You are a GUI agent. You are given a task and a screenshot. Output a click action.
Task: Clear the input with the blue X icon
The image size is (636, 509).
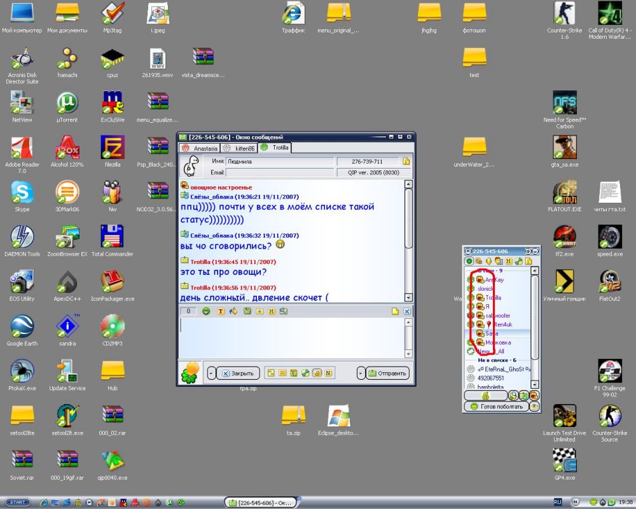[x=407, y=311]
